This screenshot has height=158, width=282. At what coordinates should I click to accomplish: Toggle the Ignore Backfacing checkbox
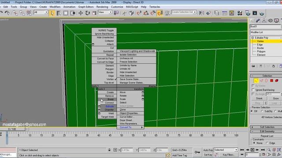click(253, 90)
